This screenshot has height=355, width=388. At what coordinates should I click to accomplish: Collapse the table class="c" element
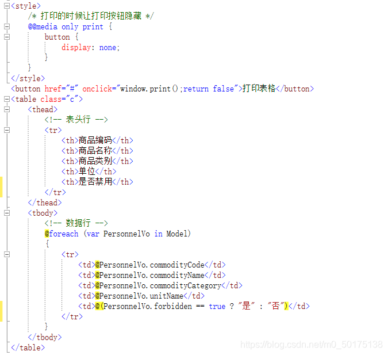(7, 99)
